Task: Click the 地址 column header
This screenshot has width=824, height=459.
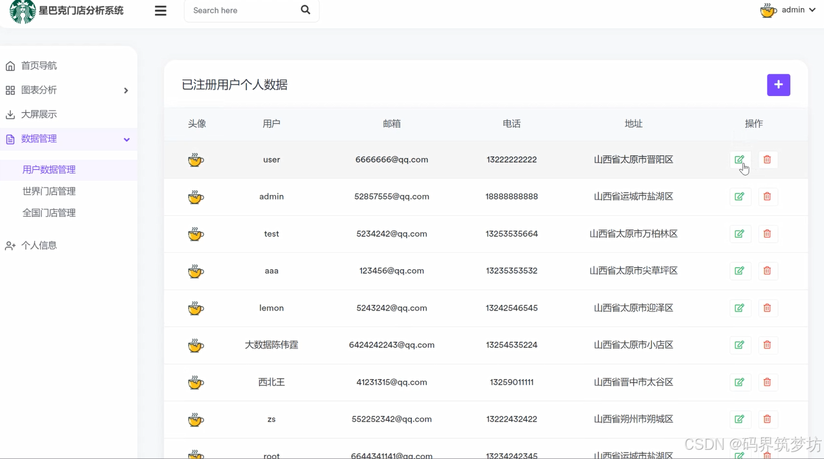Action: click(634, 124)
